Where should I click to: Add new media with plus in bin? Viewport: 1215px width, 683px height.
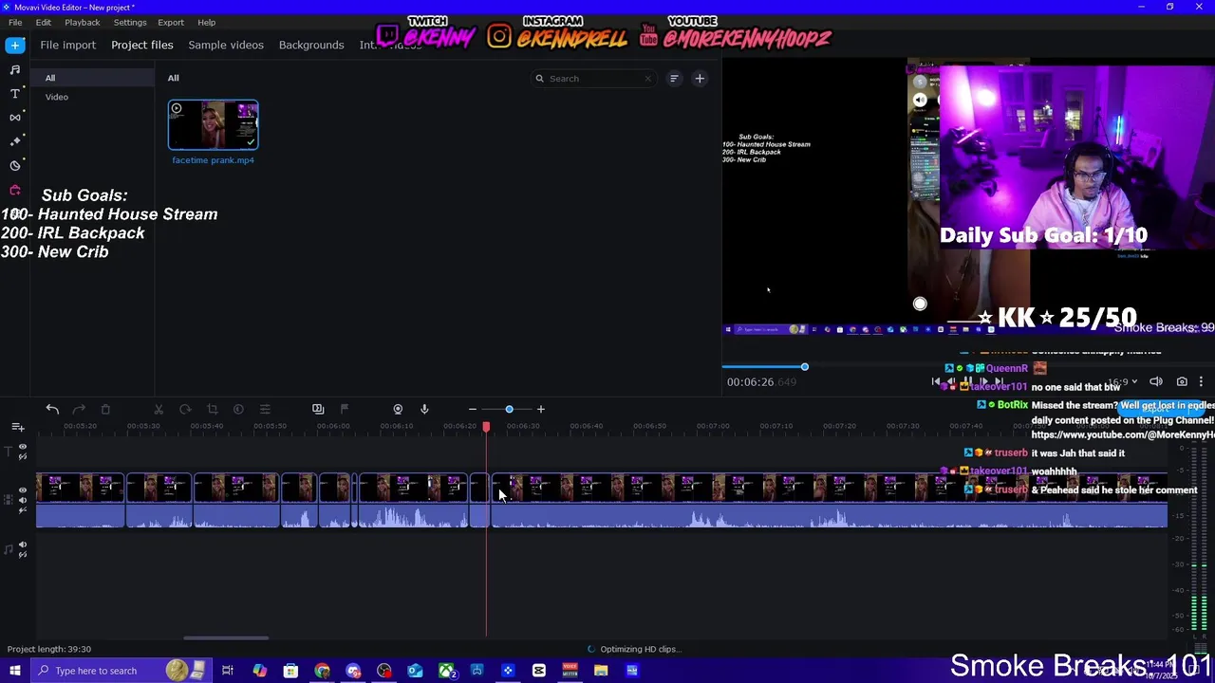pos(700,79)
